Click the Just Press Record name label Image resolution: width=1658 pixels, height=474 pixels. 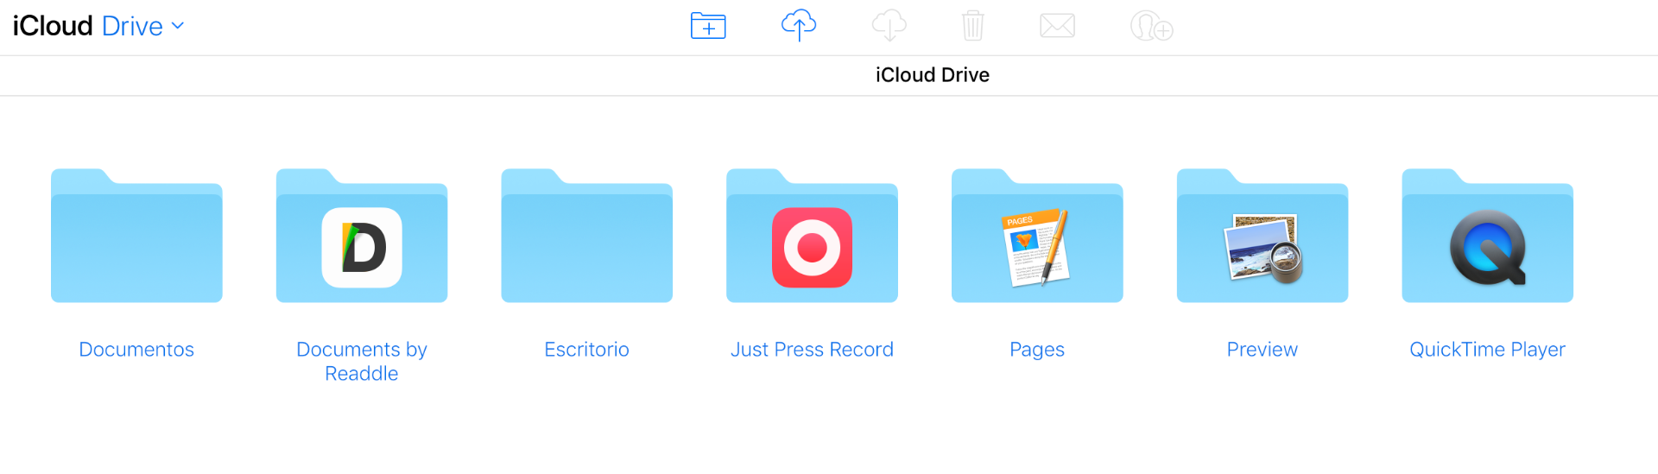812,350
